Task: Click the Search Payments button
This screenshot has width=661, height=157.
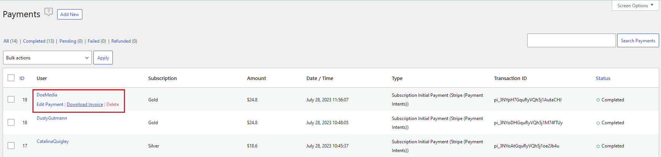Action: coord(638,40)
